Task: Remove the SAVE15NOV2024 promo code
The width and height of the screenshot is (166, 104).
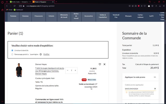Action: click(x=155, y=89)
